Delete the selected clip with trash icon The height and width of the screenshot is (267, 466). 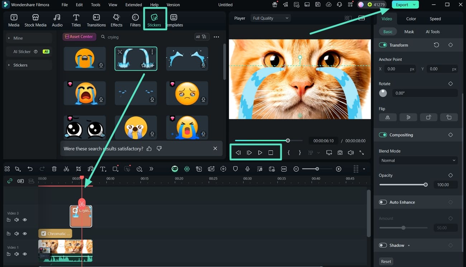point(54,169)
